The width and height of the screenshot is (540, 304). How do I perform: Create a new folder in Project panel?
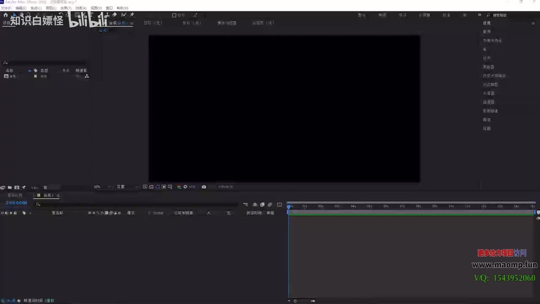(9, 187)
